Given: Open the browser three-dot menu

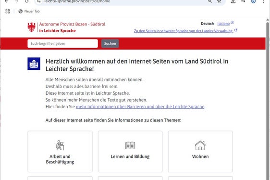Looking at the screenshot, I should 263,1.
